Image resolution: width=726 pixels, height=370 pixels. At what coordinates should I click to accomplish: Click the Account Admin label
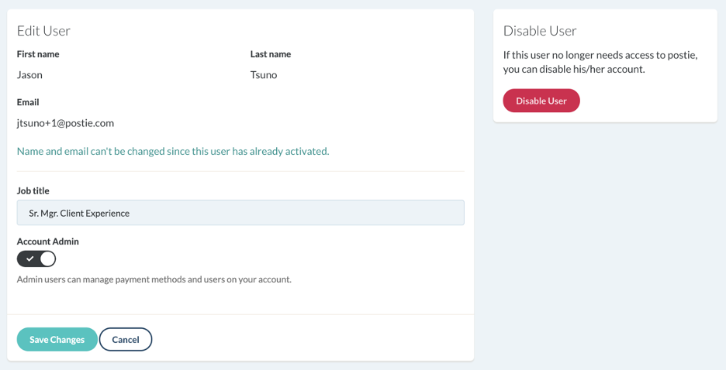click(48, 242)
